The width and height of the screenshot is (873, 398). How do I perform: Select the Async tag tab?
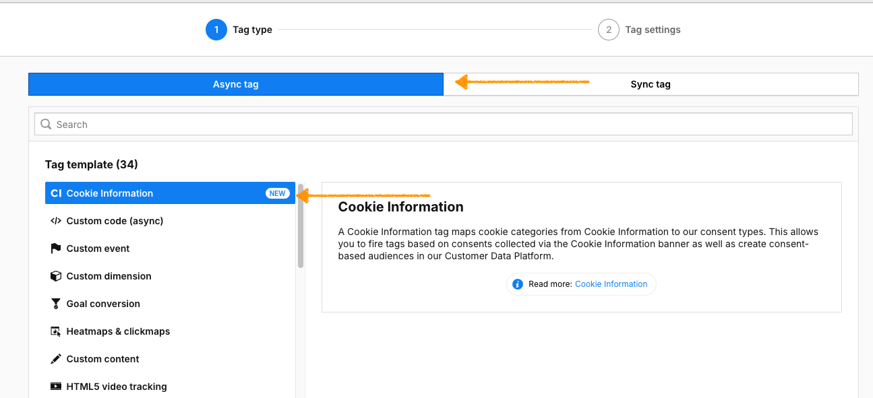235,84
